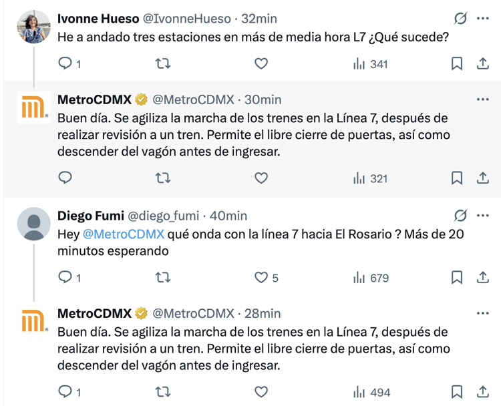Open Grok icon on Ivonne Hueso's tweet
This screenshot has width=501, height=406.
[460, 19]
